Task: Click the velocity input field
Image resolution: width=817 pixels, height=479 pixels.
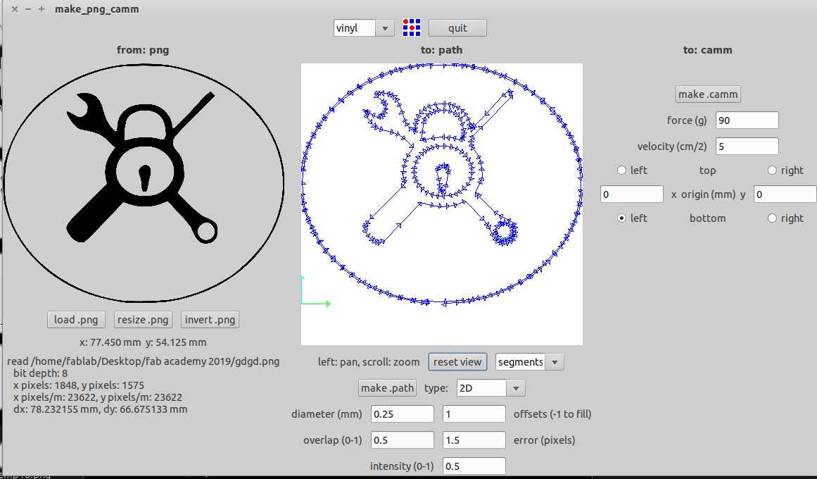Action: pyautogui.click(x=747, y=146)
